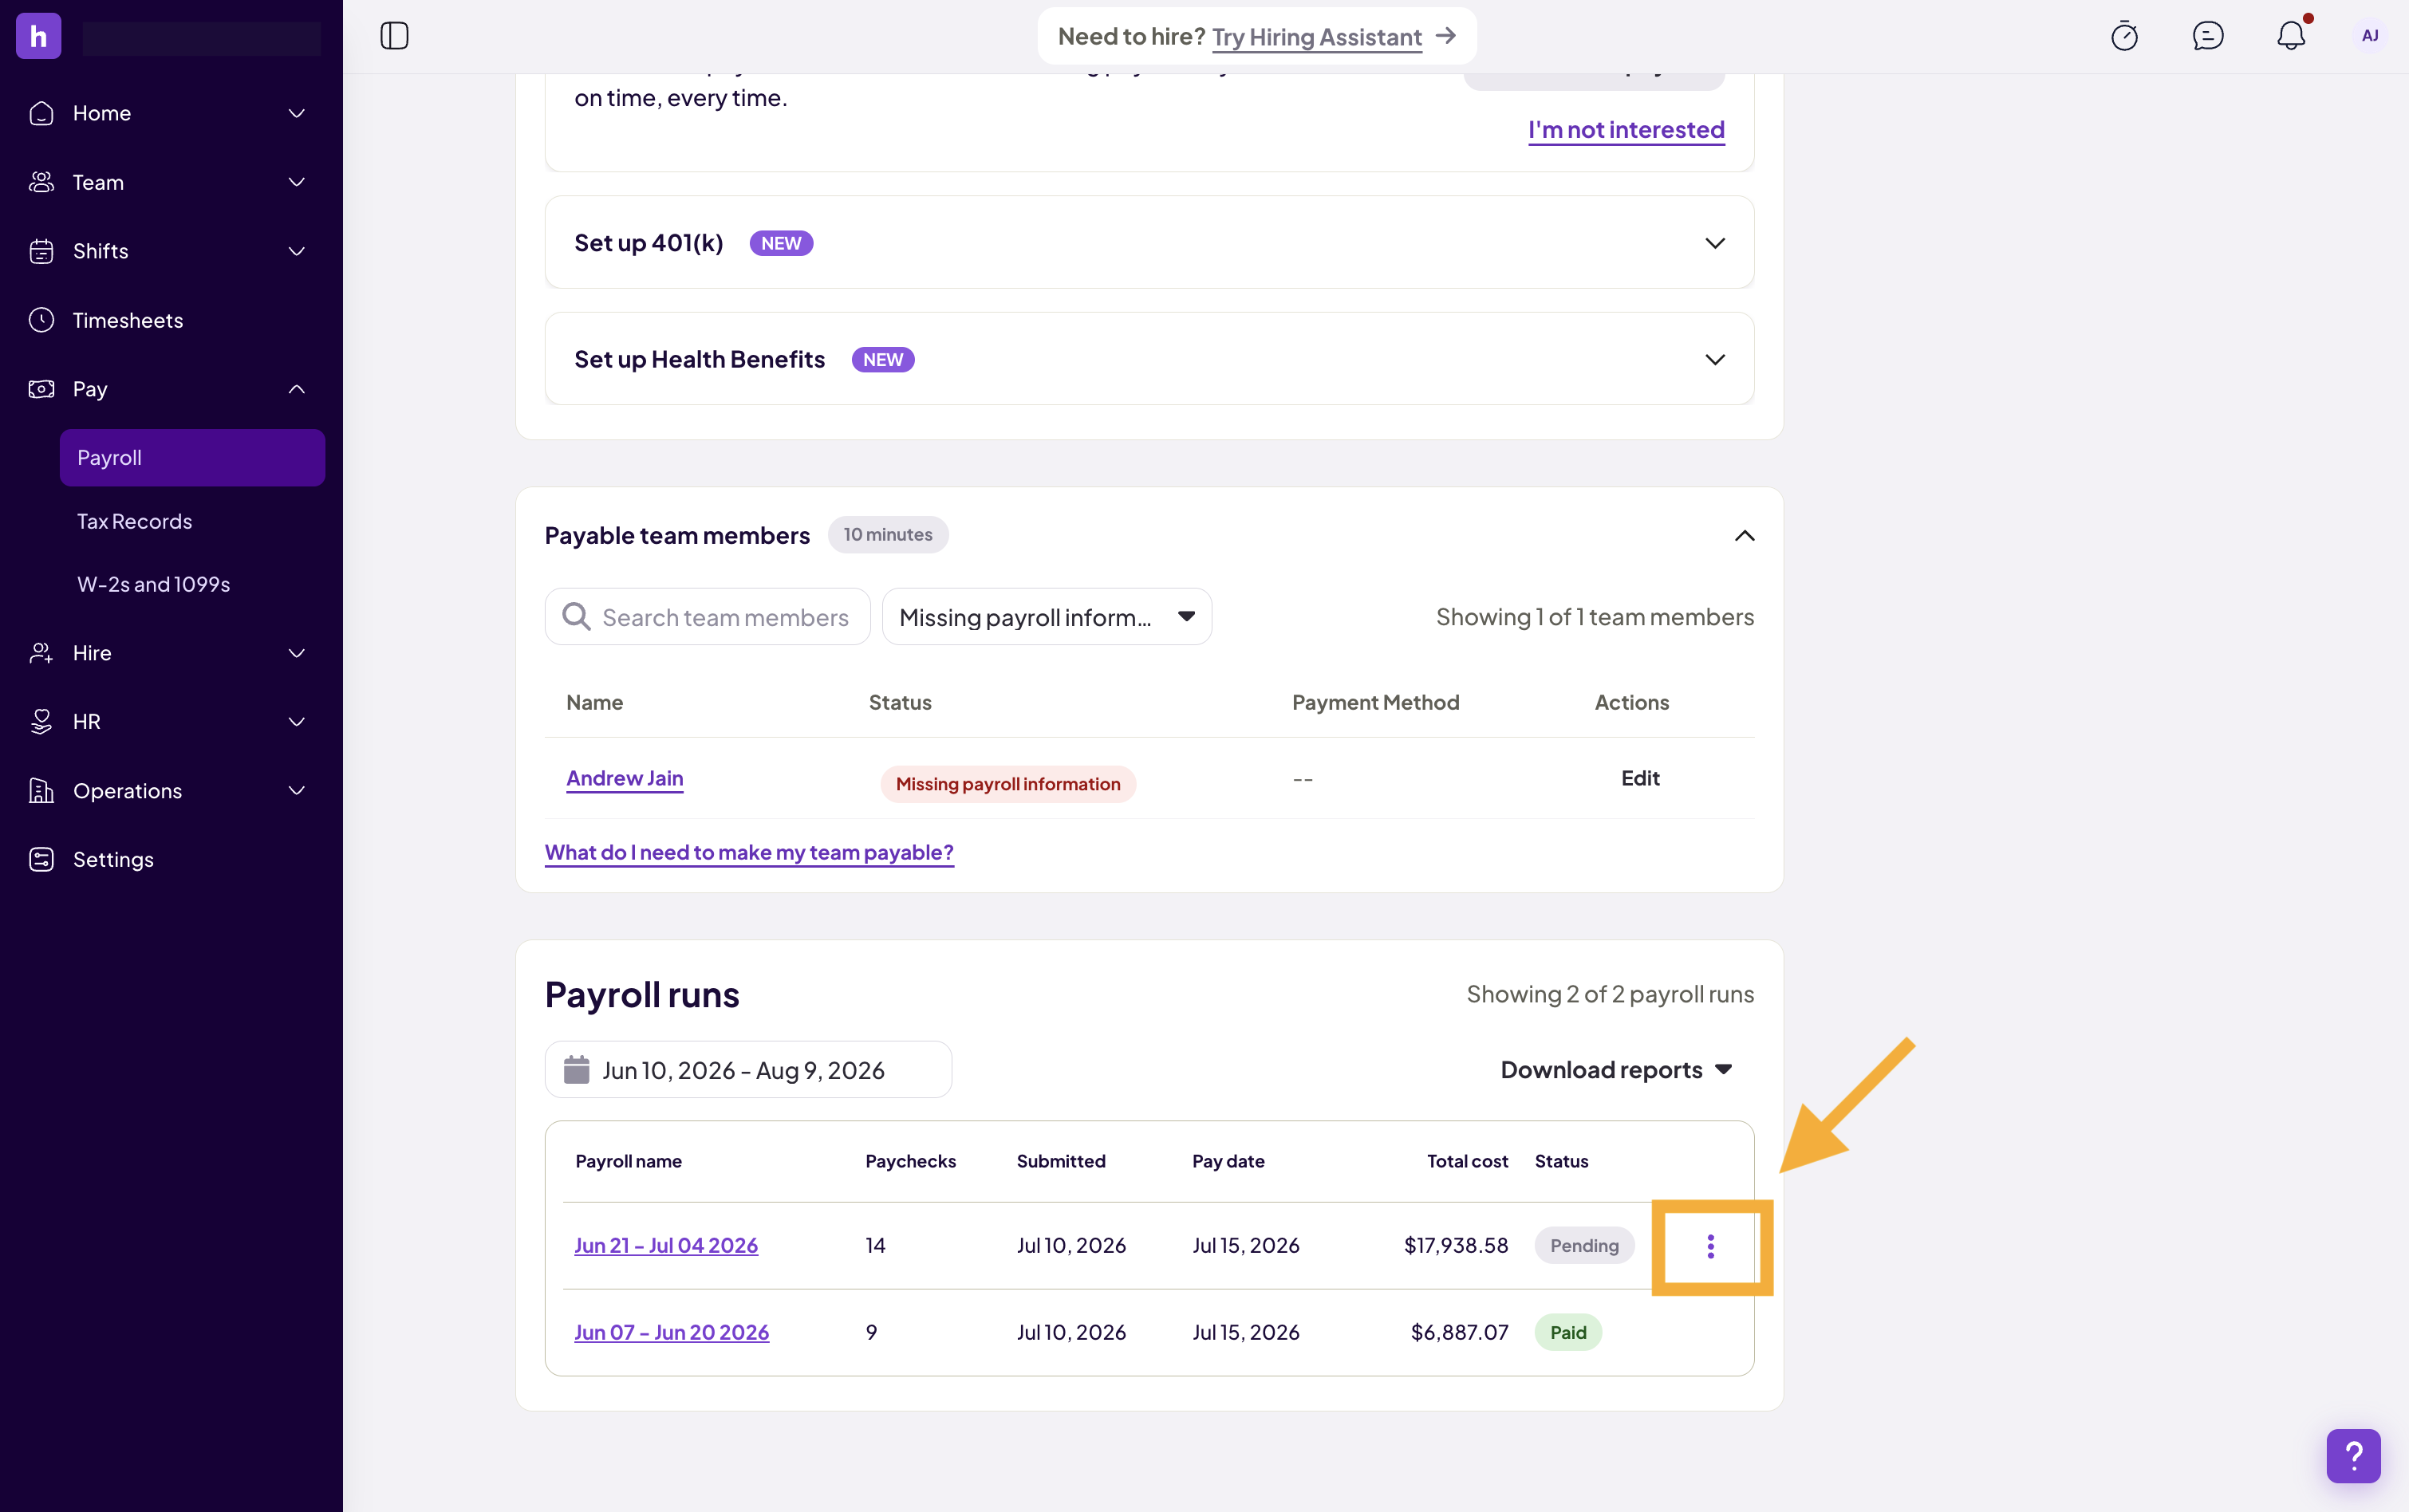The height and width of the screenshot is (1512, 2409).
Task: Click the Missing payroll information status badge
Action: point(1007,784)
